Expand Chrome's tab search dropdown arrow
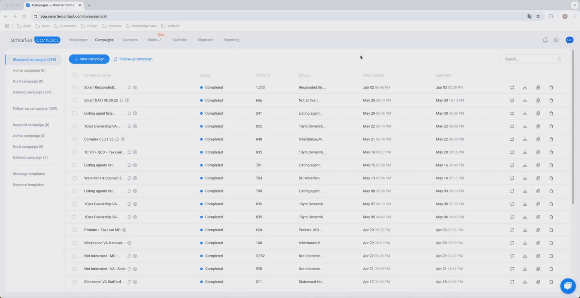Viewport: 580px width, 298px height. [x=574, y=5]
